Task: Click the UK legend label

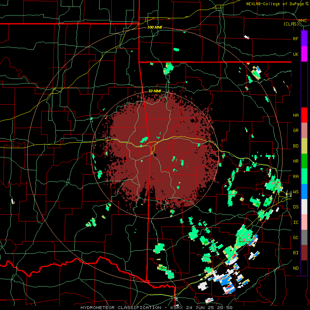Action: tap(296, 54)
